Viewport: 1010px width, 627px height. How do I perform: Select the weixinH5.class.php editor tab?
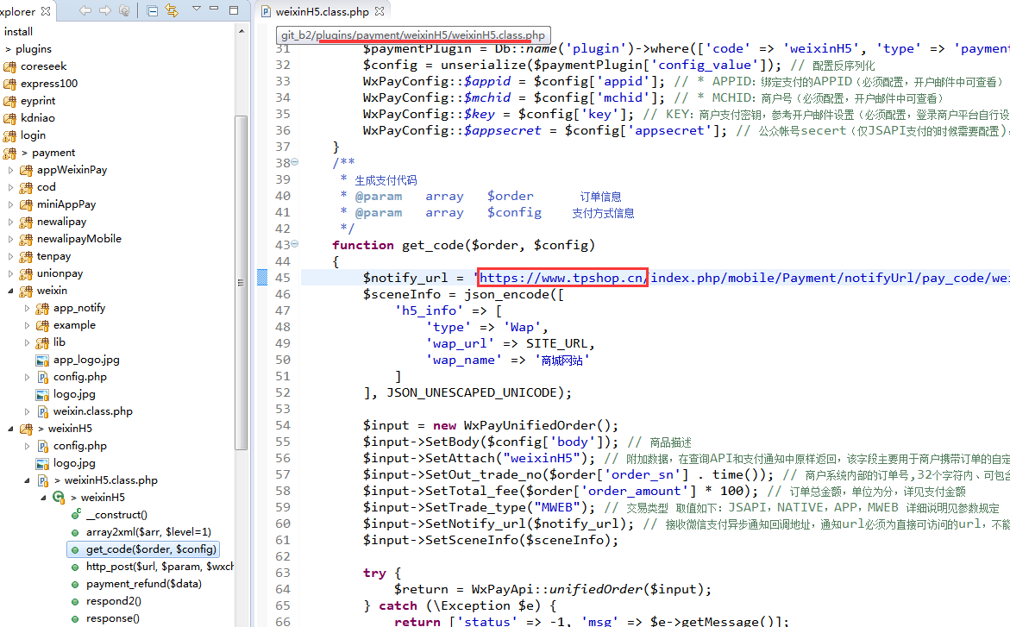pyautogui.click(x=321, y=12)
